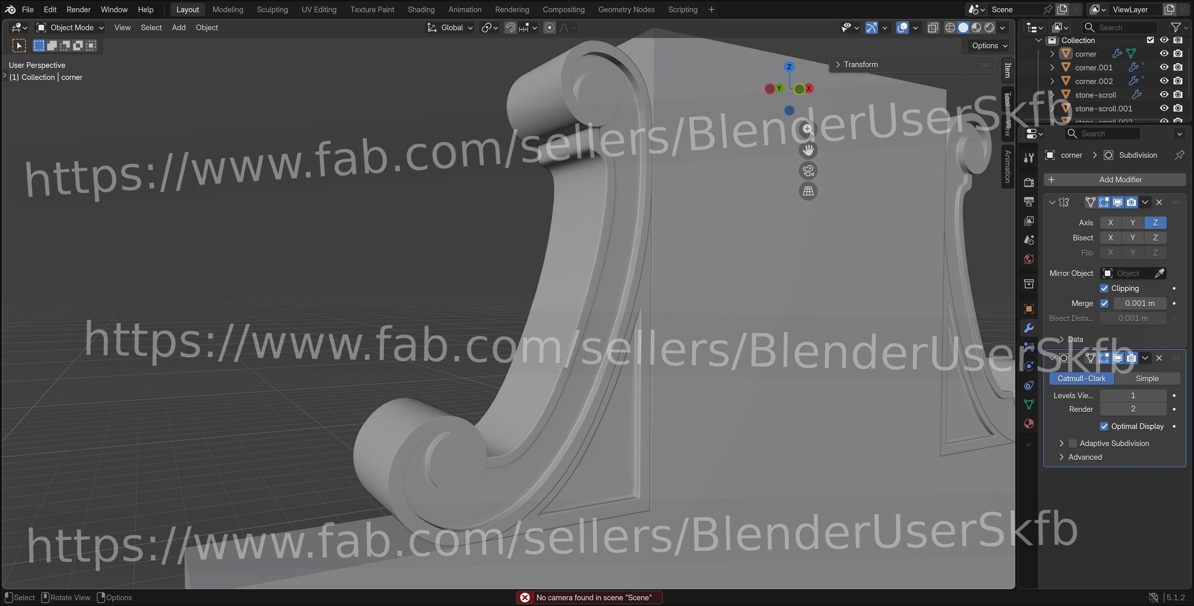Hide corner.001 with the eye icon
This screenshot has width=1194, height=606.
(x=1164, y=67)
